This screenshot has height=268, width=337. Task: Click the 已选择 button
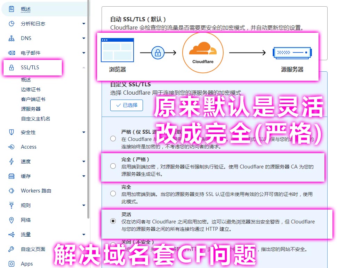(127, 105)
